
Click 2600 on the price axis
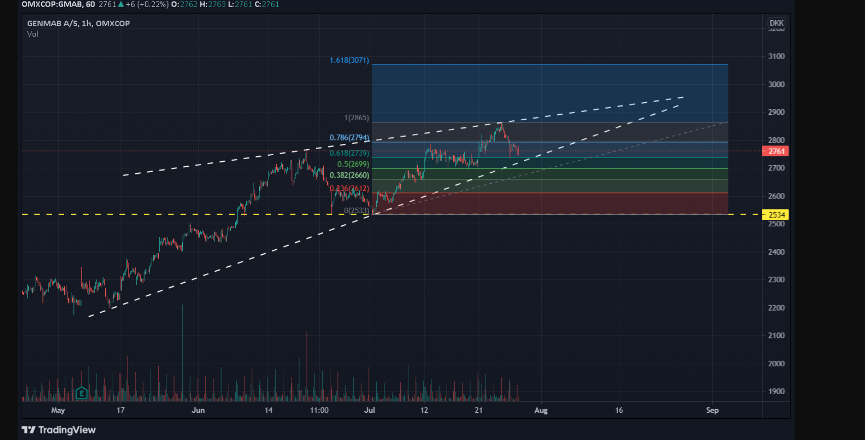coord(776,196)
